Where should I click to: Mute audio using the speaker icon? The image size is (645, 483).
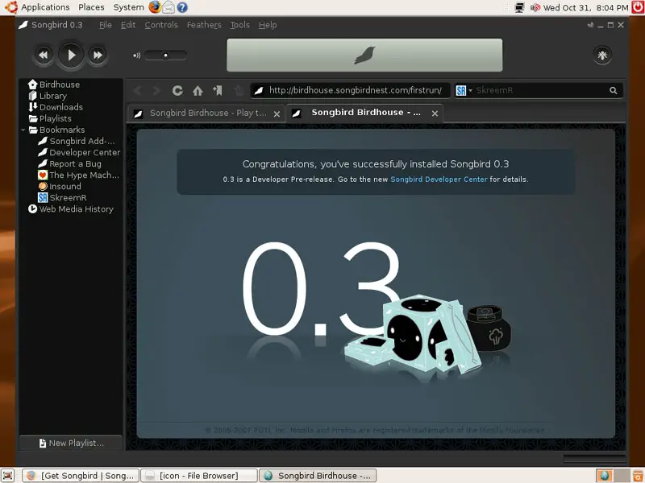136,56
